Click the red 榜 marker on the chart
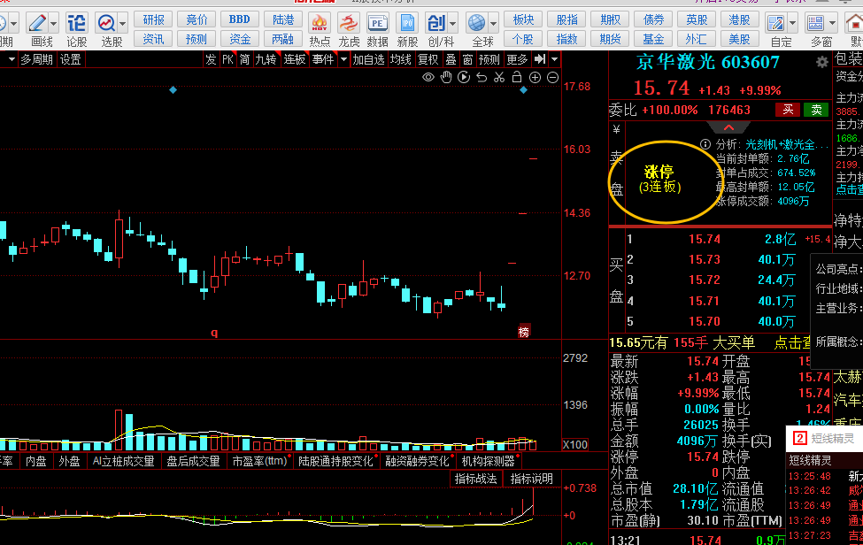The width and height of the screenshot is (863, 545). coord(523,332)
